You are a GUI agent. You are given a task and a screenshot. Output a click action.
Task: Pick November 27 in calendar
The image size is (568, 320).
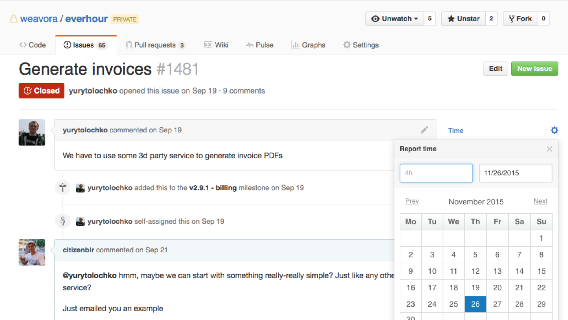[498, 304]
